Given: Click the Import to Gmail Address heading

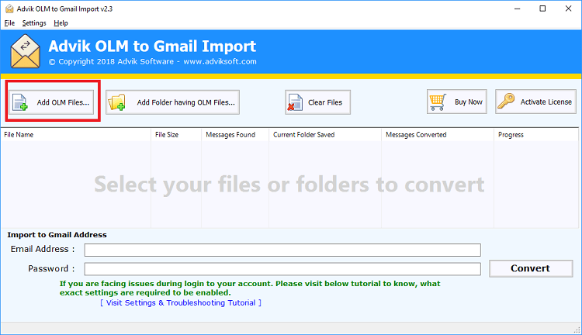Looking at the screenshot, I should 57,235.
